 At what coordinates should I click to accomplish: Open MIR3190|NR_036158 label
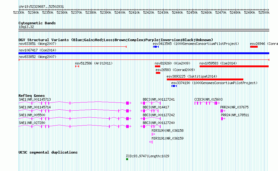pos(167,131)
